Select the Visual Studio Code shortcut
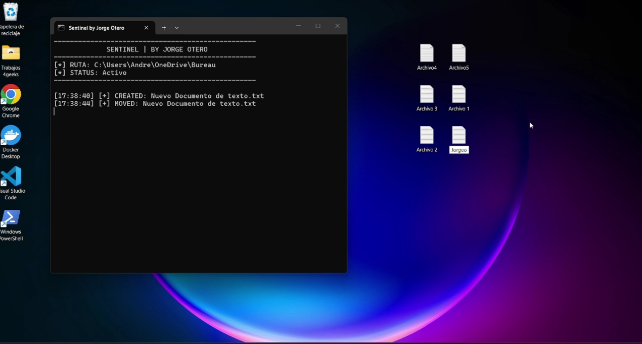This screenshot has height=344, width=642. tap(11, 177)
